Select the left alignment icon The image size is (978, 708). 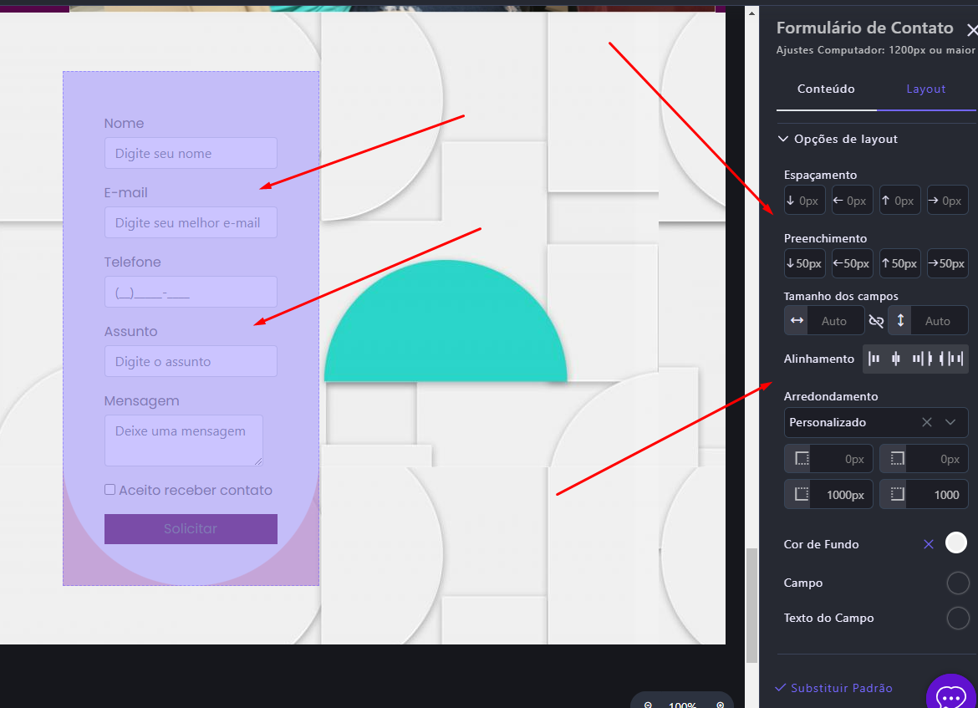coord(874,359)
